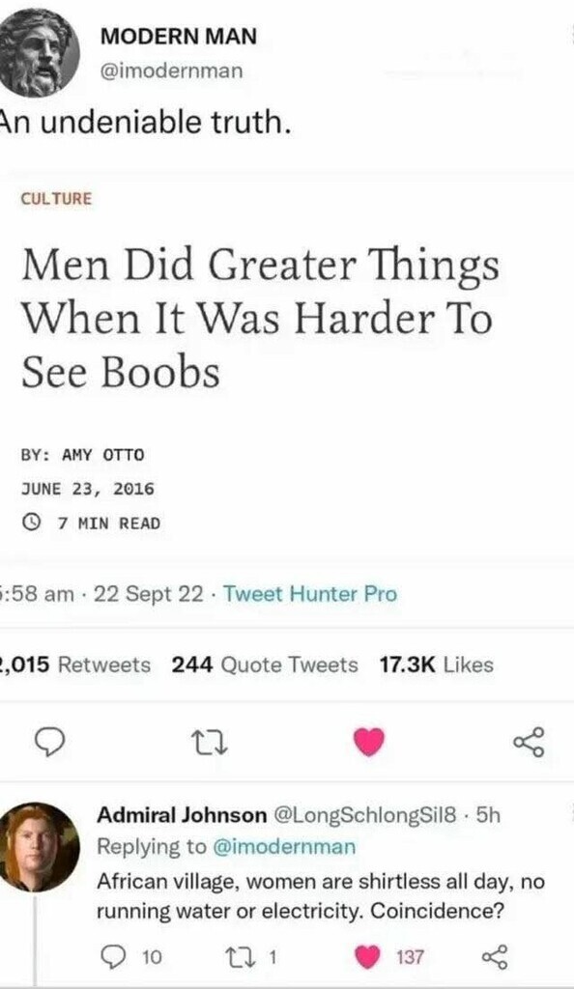Viewport: 574px width, 989px height.
Task: Open the @imodernman mention in reply
Action: 284,846
